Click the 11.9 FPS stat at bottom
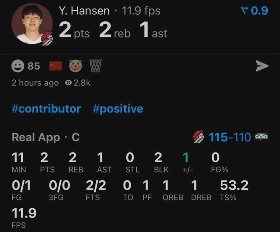The height and width of the screenshot is (232, 280). coord(24,213)
